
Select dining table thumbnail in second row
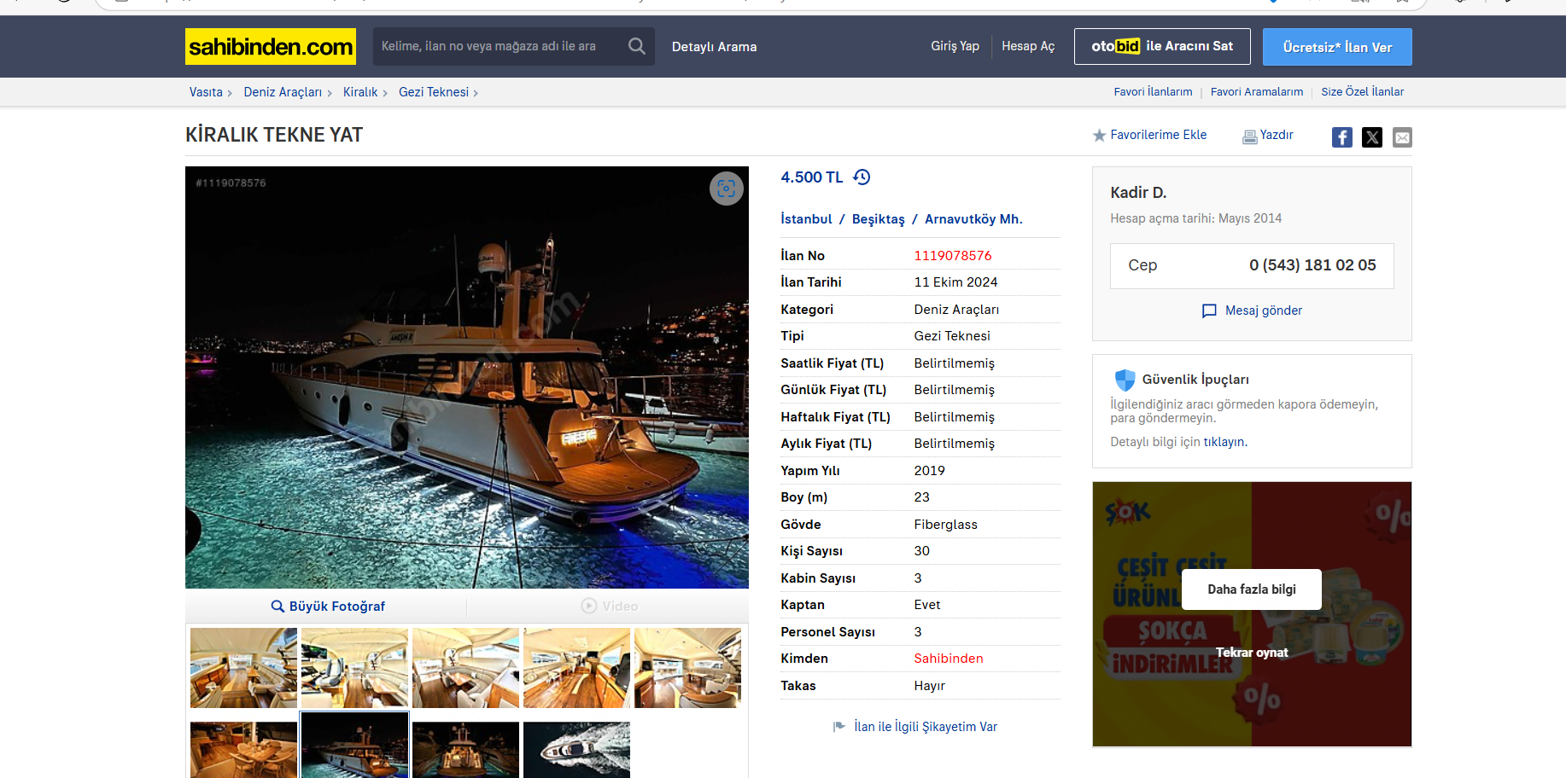point(243,750)
